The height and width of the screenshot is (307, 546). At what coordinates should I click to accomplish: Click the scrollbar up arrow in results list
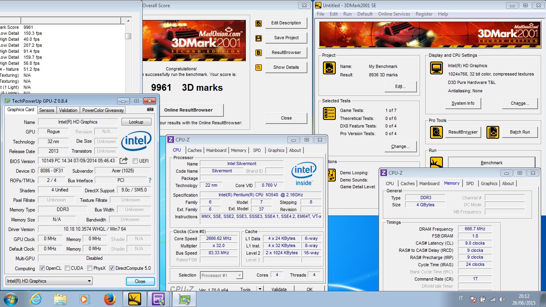click(128, 20)
